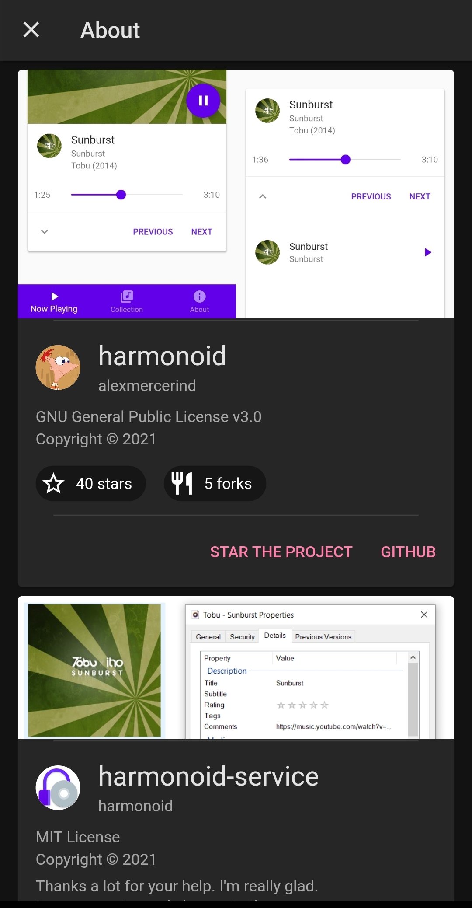Click the Now Playing tab icon
The width and height of the screenshot is (472, 908).
(x=54, y=297)
